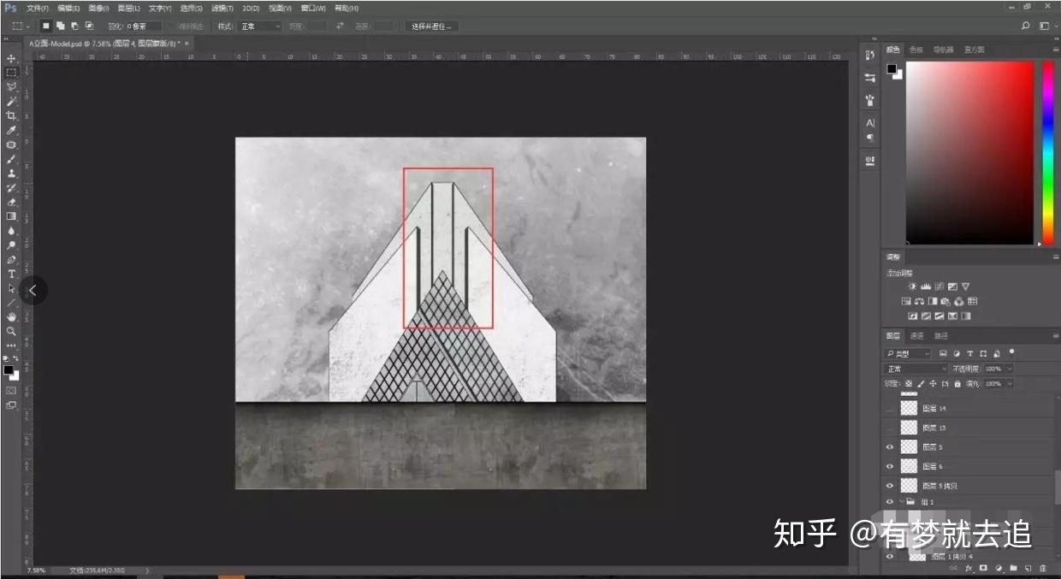
Task: Choose Intersect with Selection mode in options bar
Action: (x=89, y=26)
